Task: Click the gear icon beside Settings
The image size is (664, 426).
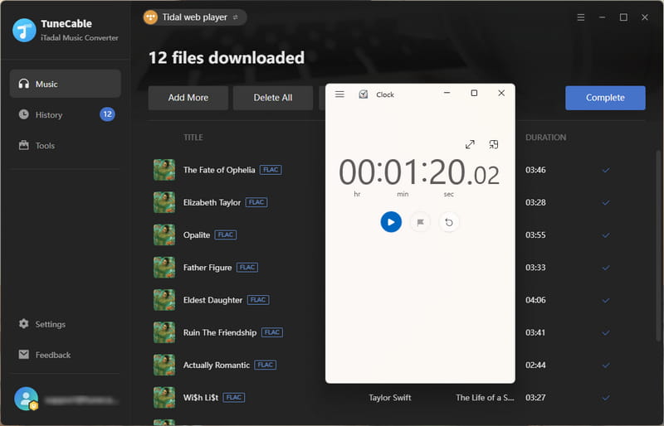Action: click(x=24, y=323)
